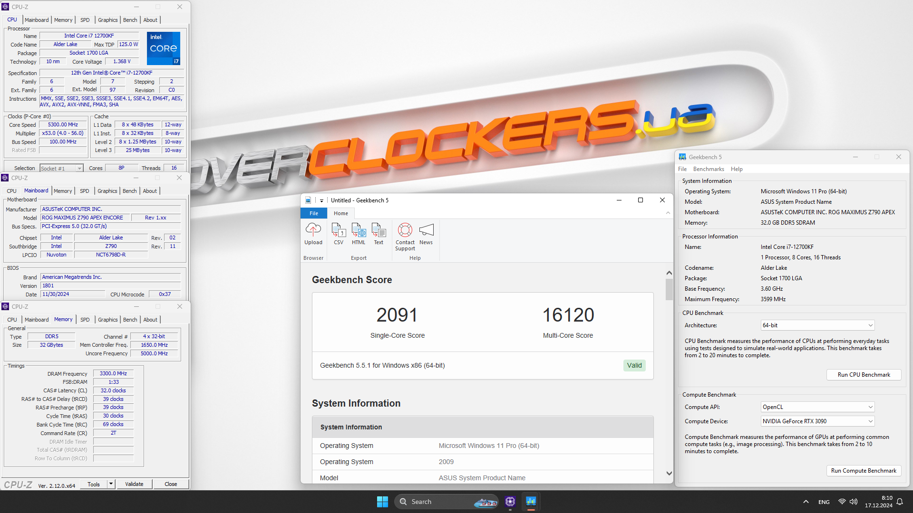Screen dimensions: 913x513
Task: Click Quick Access save icon in Untitled window
Action: 308,200
